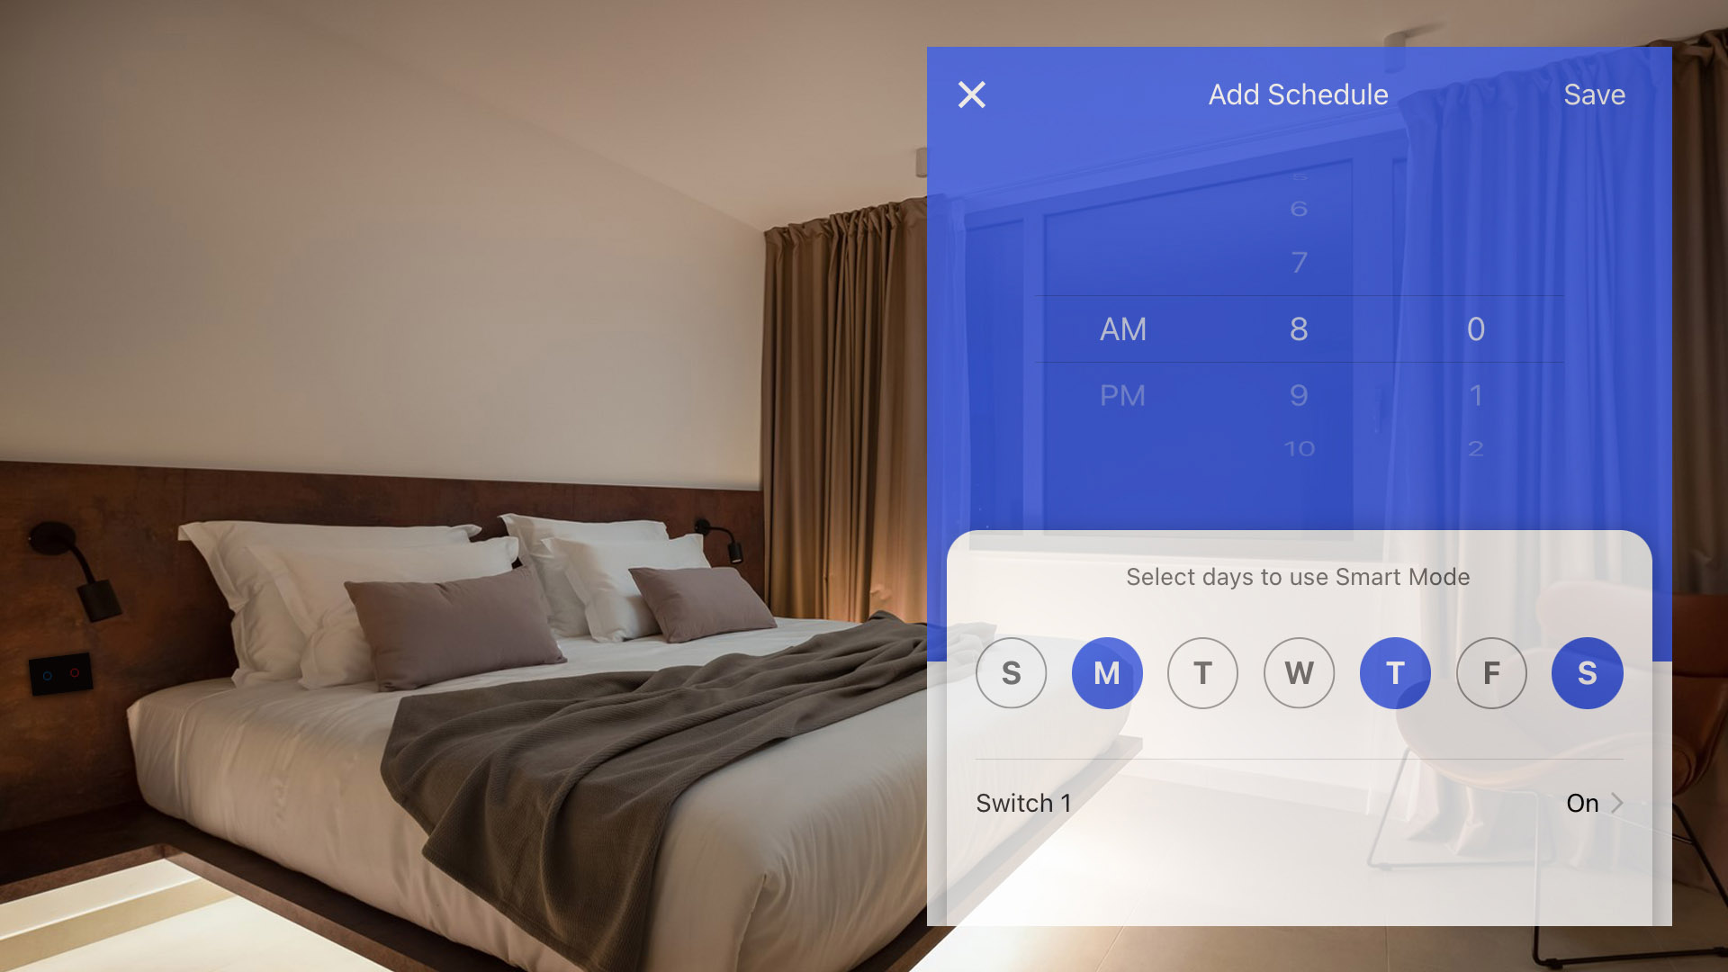Image resolution: width=1728 pixels, height=972 pixels.
Task: Toggle AM selection in time picker
Action: tap(1121, 328)
